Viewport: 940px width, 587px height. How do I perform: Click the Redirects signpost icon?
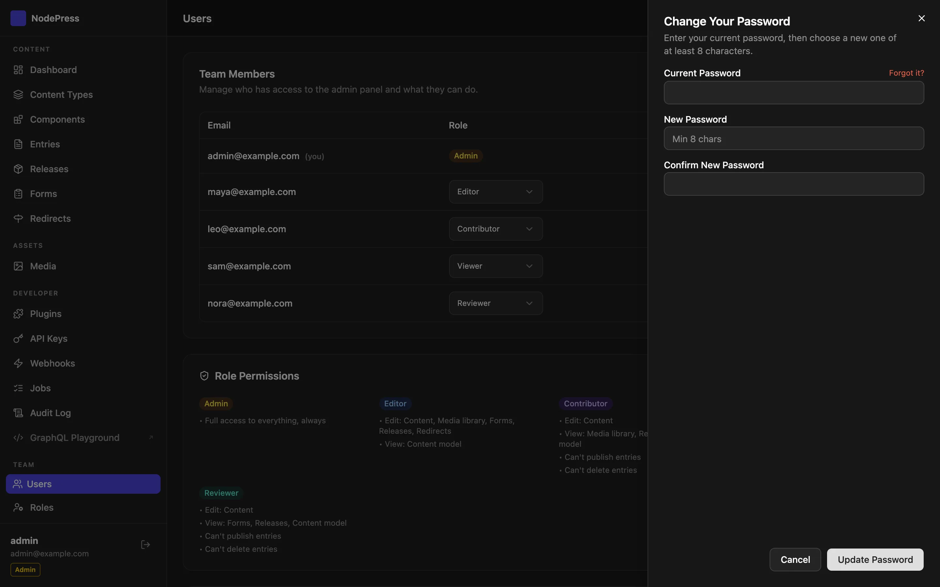tap(18, 218)
